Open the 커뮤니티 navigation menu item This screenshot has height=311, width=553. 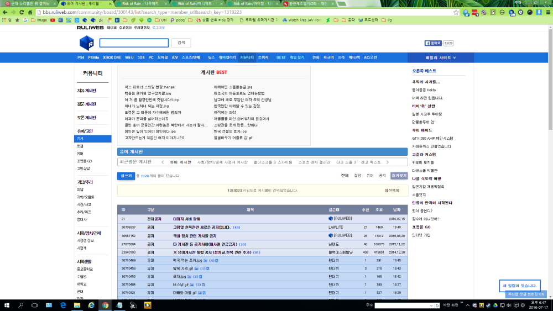point(247,57)
